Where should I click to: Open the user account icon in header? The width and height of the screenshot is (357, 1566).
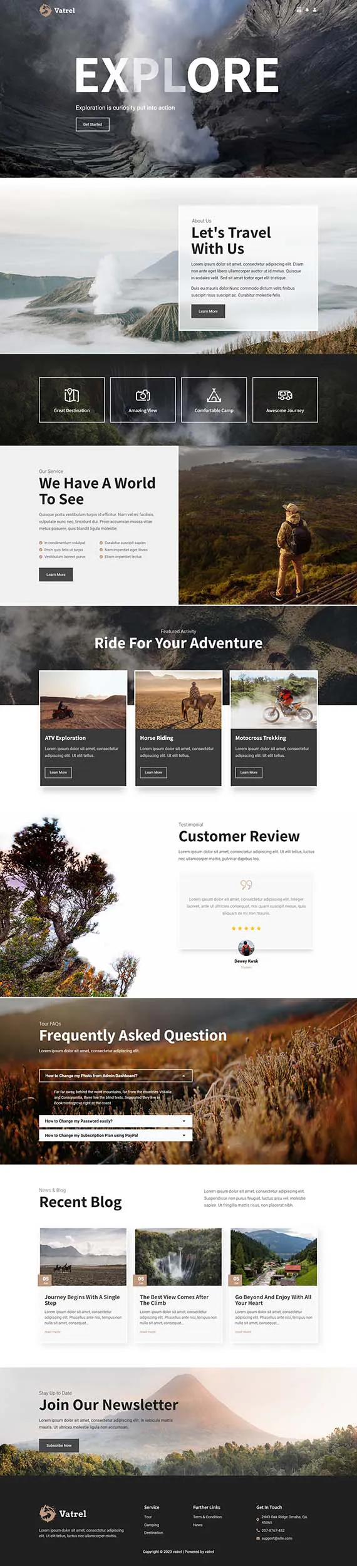tap(314, 10)
